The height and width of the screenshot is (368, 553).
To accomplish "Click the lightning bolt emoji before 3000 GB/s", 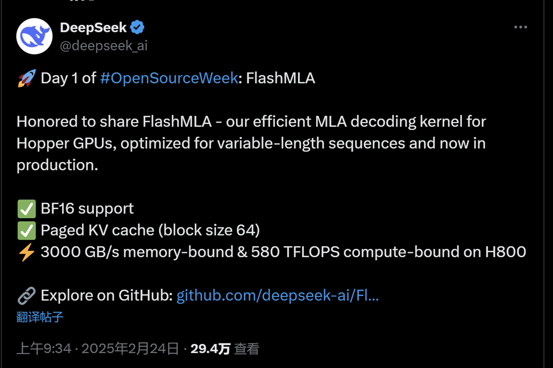I will 26,252.
